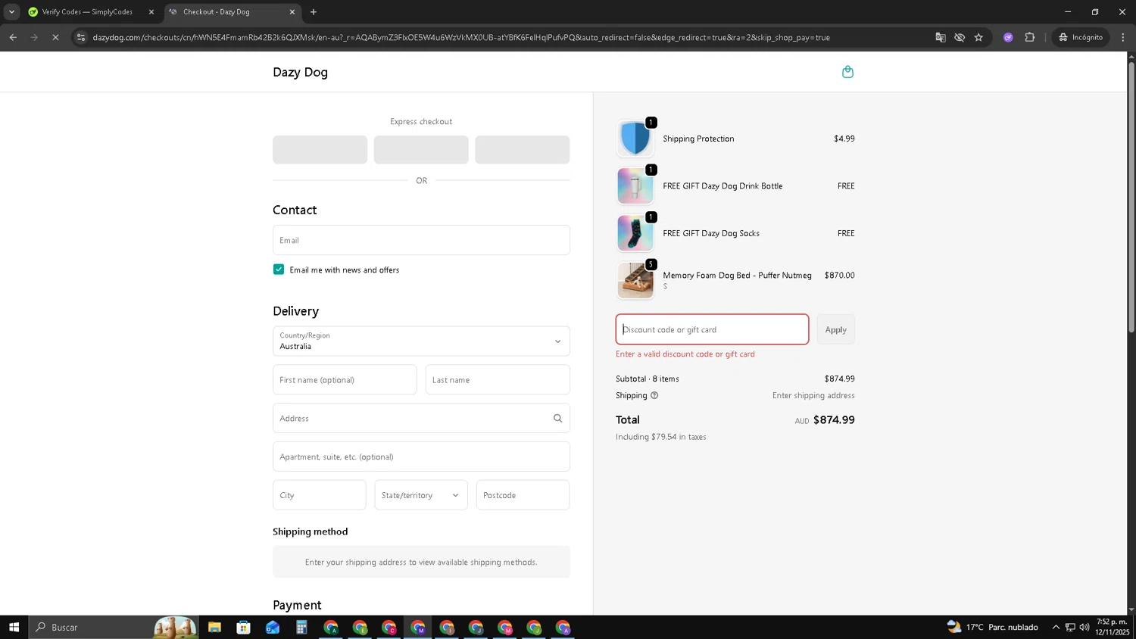Screen dimensions: 1136x639
Task: Click the Memory Foam Dog Bed - Puffer Nutmeg text
Action: [737, 276]
